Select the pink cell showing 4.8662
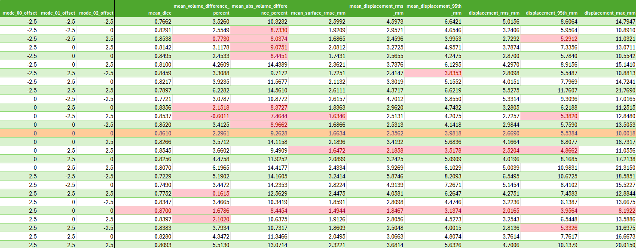This screenshot has width=636, height=248. pos(549,150)
